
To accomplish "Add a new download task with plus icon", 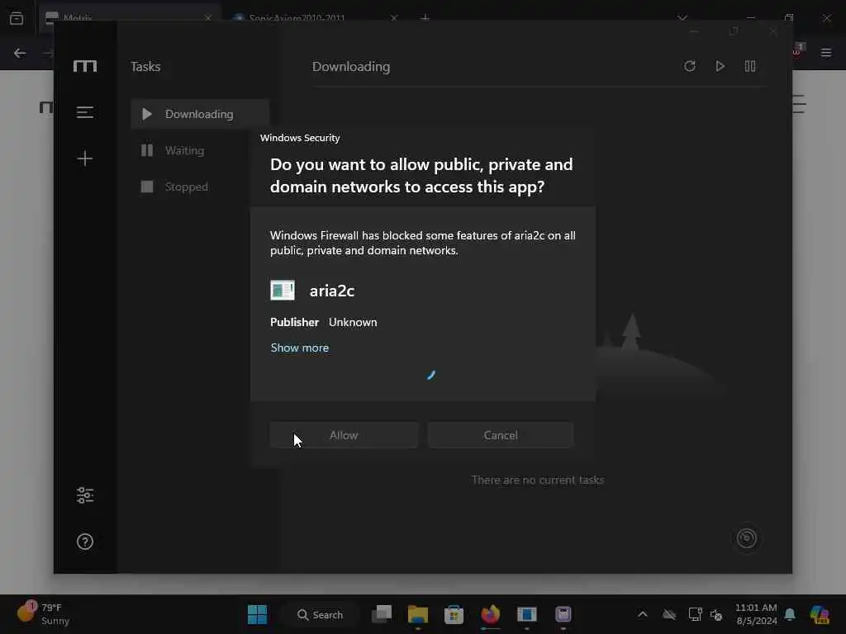I will tap(85, 158).
